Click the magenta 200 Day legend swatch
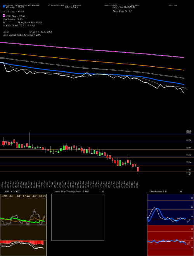The image size is (194, 256). click(x=4, y=16)
